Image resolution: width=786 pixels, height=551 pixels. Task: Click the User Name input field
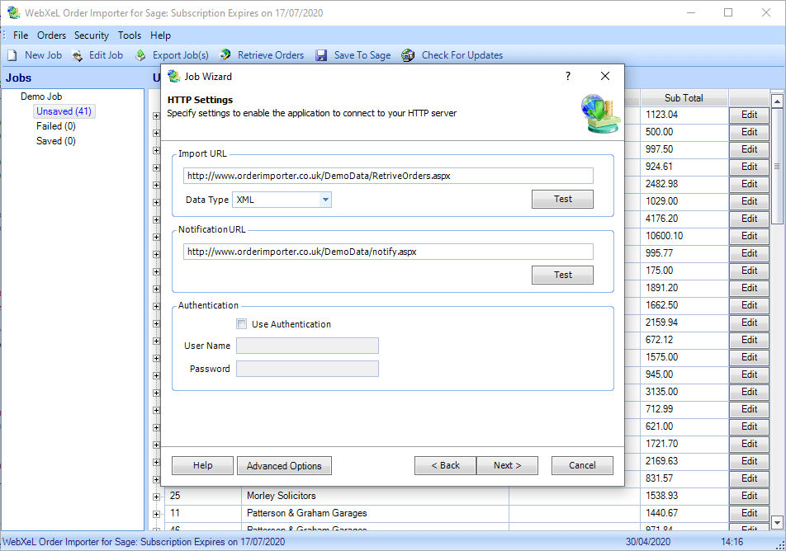(307, 346)
